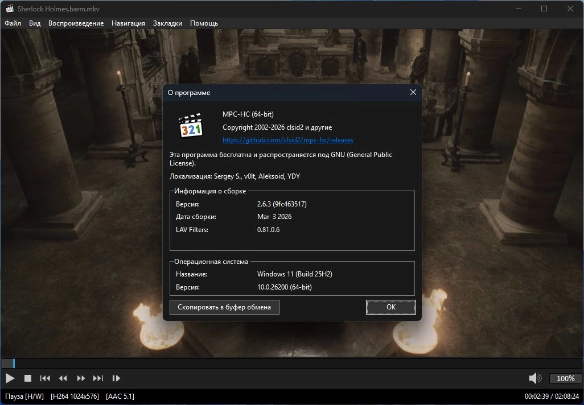584x405 pixels.
Task: Click the time counter 00:02:39 / 02:08:24
Action: coord(552,396)
